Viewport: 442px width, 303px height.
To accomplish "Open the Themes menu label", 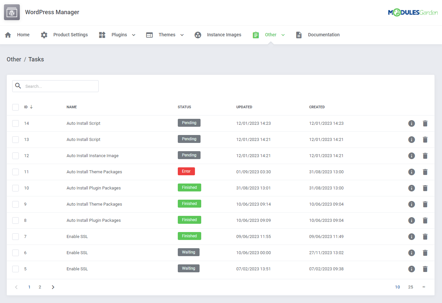I will [x=167, y=35].
